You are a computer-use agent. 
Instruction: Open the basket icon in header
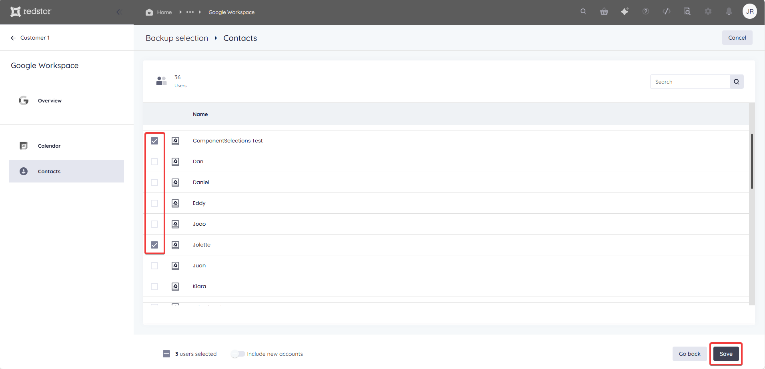(x=604, y=12)
